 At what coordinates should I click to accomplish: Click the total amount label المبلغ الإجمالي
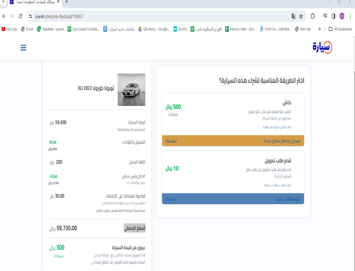point(135,228)
